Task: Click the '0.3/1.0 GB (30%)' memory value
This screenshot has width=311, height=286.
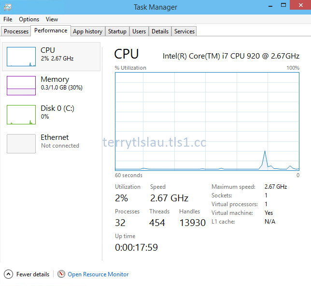Action: point(62,88)
